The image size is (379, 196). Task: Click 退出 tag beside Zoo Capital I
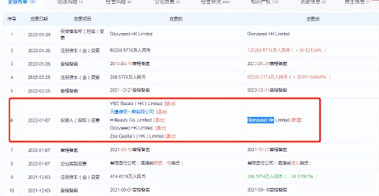170,137
